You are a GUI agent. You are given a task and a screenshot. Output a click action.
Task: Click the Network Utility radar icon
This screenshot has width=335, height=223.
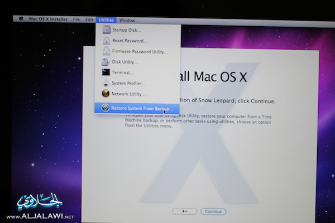point(106,94)
